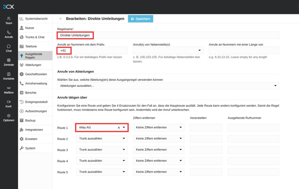Click the Aufzeichnungen record icon
Image resolution: width=299 pixels, height=189 pixels.
click(22, 111)
